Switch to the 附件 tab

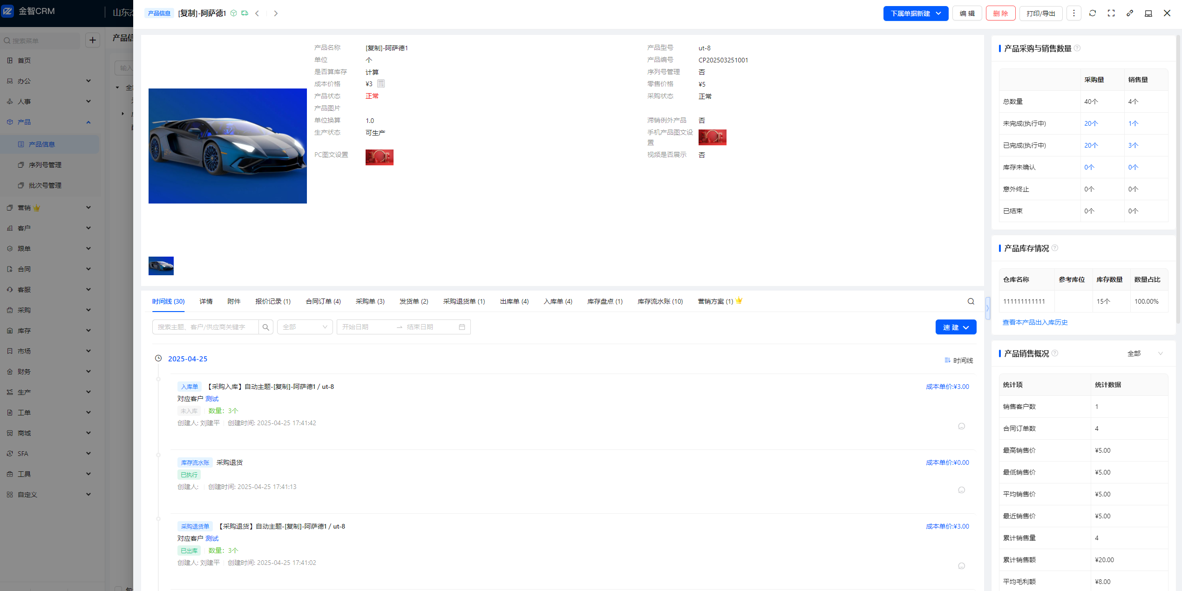(234, 301)
